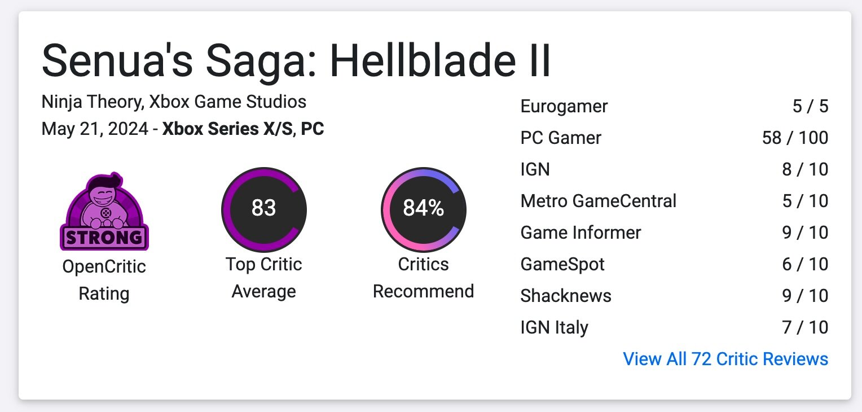Open the Eurogamer review
The image size is (862, 412).
[x=564, y=106]
